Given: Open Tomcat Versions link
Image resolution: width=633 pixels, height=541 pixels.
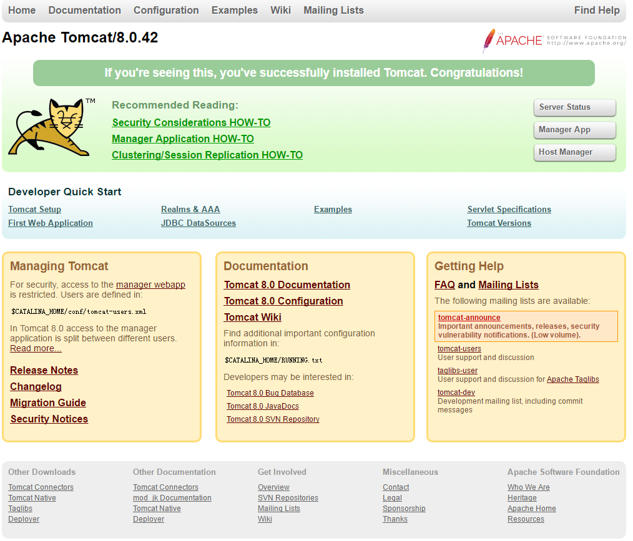Looking at the screenshot, I should pyautogui.click(x=499, y=223).
